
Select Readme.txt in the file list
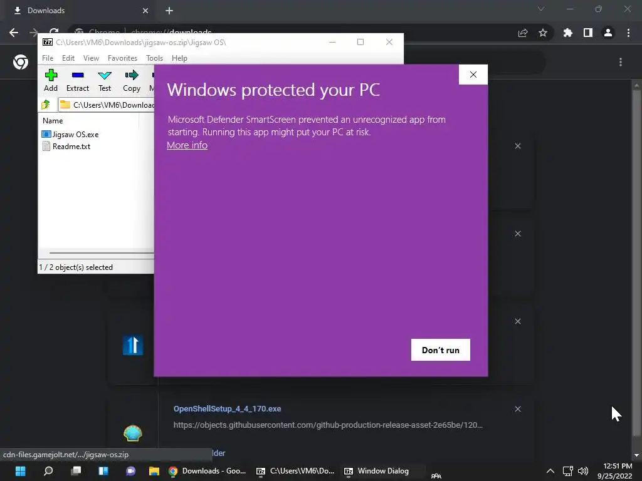click(66, 147)
